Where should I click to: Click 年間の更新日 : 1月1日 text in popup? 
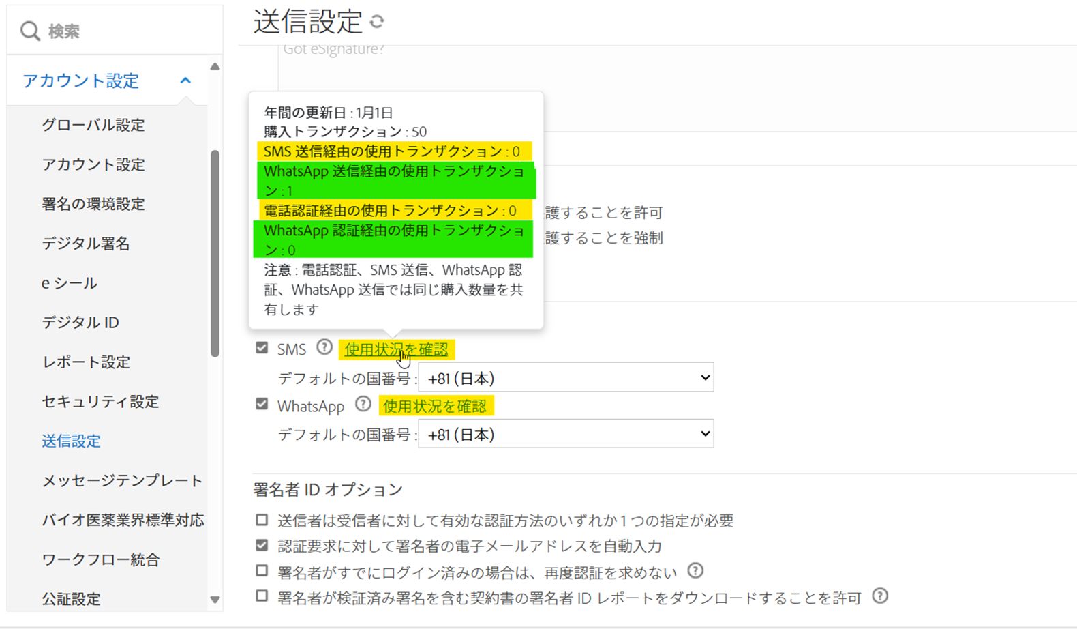tap(329, 113)
